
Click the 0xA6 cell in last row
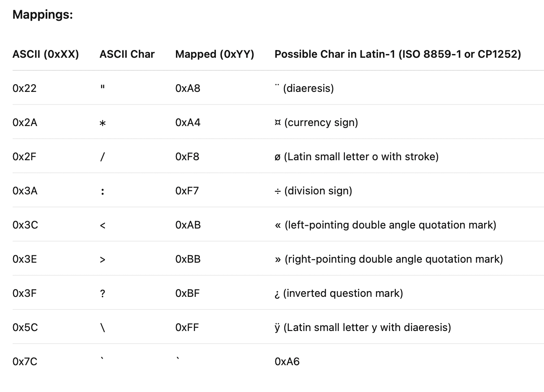pos(287,362)
